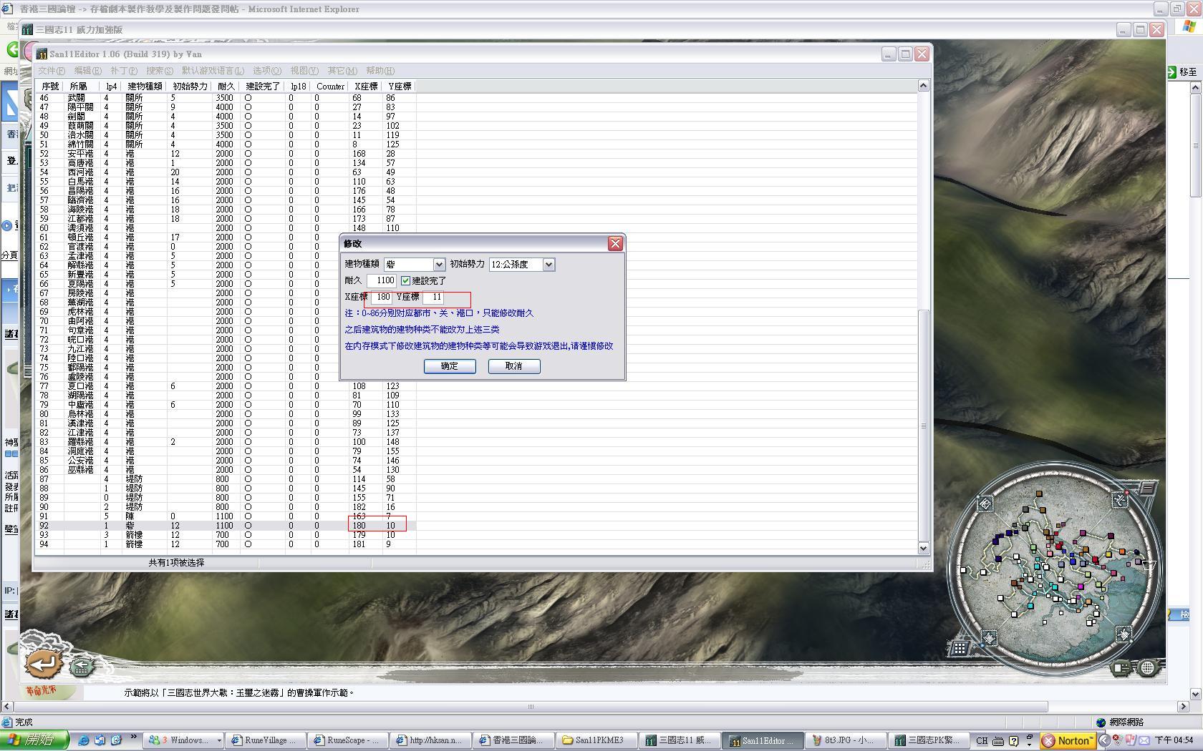1203x751 pixels.
Task: Open the 选项(O) menu
Action: [x=267, y=71]
